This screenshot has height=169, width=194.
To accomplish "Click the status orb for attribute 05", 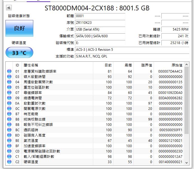I will [x=9, y=87].
